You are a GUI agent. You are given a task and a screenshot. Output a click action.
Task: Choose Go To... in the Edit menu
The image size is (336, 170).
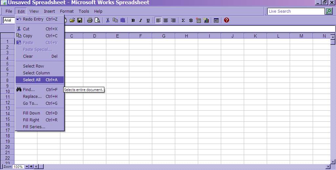click(40, 103)
